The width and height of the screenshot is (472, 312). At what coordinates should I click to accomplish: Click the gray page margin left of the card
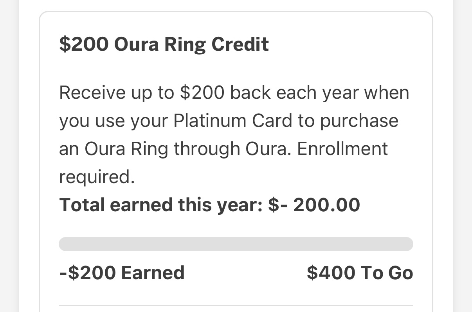pyautogui.click(x=9, y=156)
